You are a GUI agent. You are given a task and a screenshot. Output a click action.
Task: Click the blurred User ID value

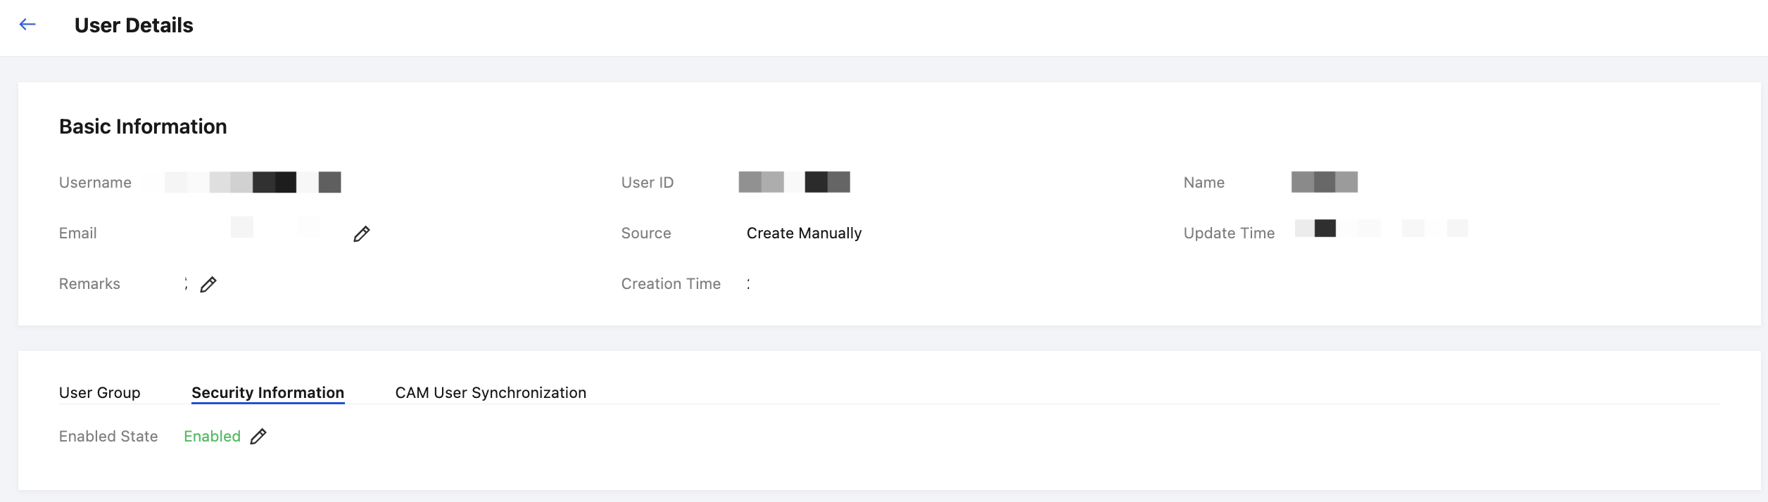[x=795, y=182]
